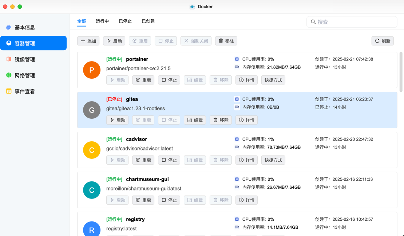
Task: Open 镜像管理 in the sidebar
Action: click(x=33, y=59)
